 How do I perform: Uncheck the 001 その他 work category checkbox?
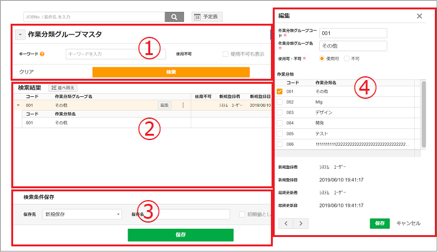pos(280,91)
